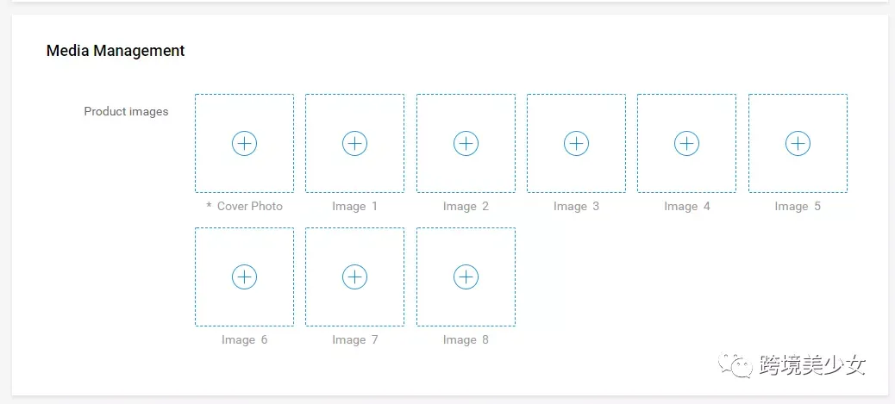Click the plus circle in Image 4 box
The width and height of the screenshot is (895, 404).
(x=686, y=143)
